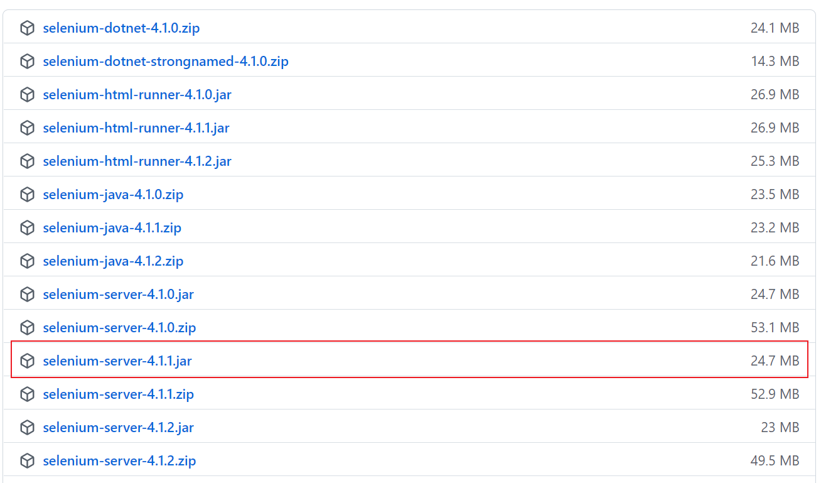Screen dimensions: 821x483
Task: Click package icon beside selenium-server-4.1.0.jar
Action: point(27,295)
